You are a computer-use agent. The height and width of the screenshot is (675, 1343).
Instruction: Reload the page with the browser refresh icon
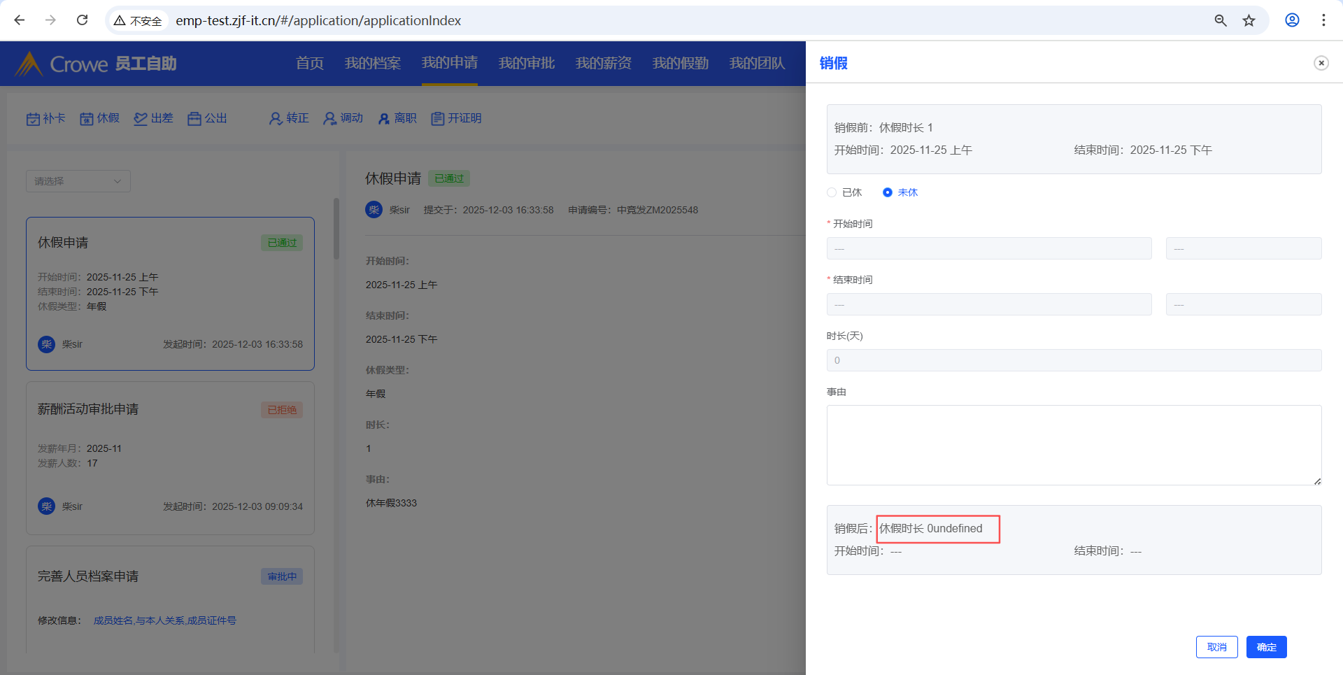(83, 20)
